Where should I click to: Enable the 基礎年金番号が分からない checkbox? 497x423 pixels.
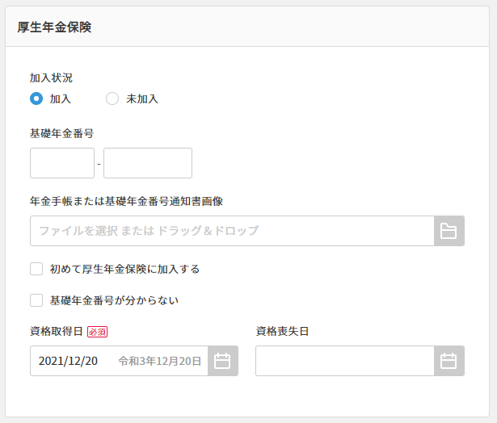pyautogui.click(x=36, y=300)
